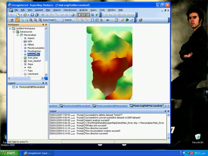This screenshot has height=156, width=208.
Task: Open the Recycle Bin desktop icon
Action: click(x=198, y=137)
